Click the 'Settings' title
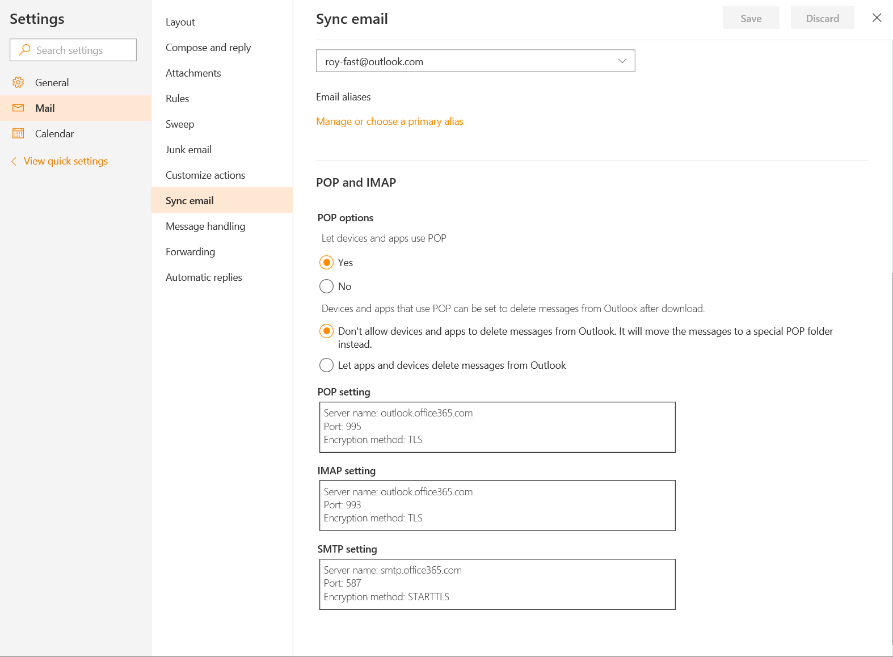The width and height of the screenshot is (893, 657). (x=37, y=19)
